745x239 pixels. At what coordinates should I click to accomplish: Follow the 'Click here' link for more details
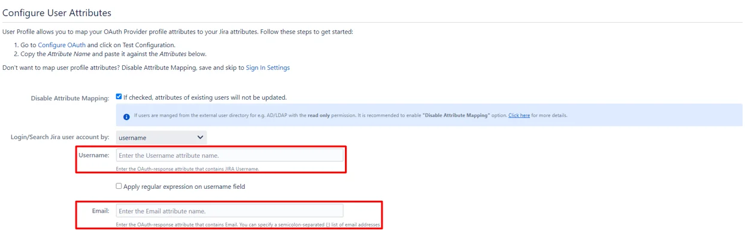tap(519, 115)
